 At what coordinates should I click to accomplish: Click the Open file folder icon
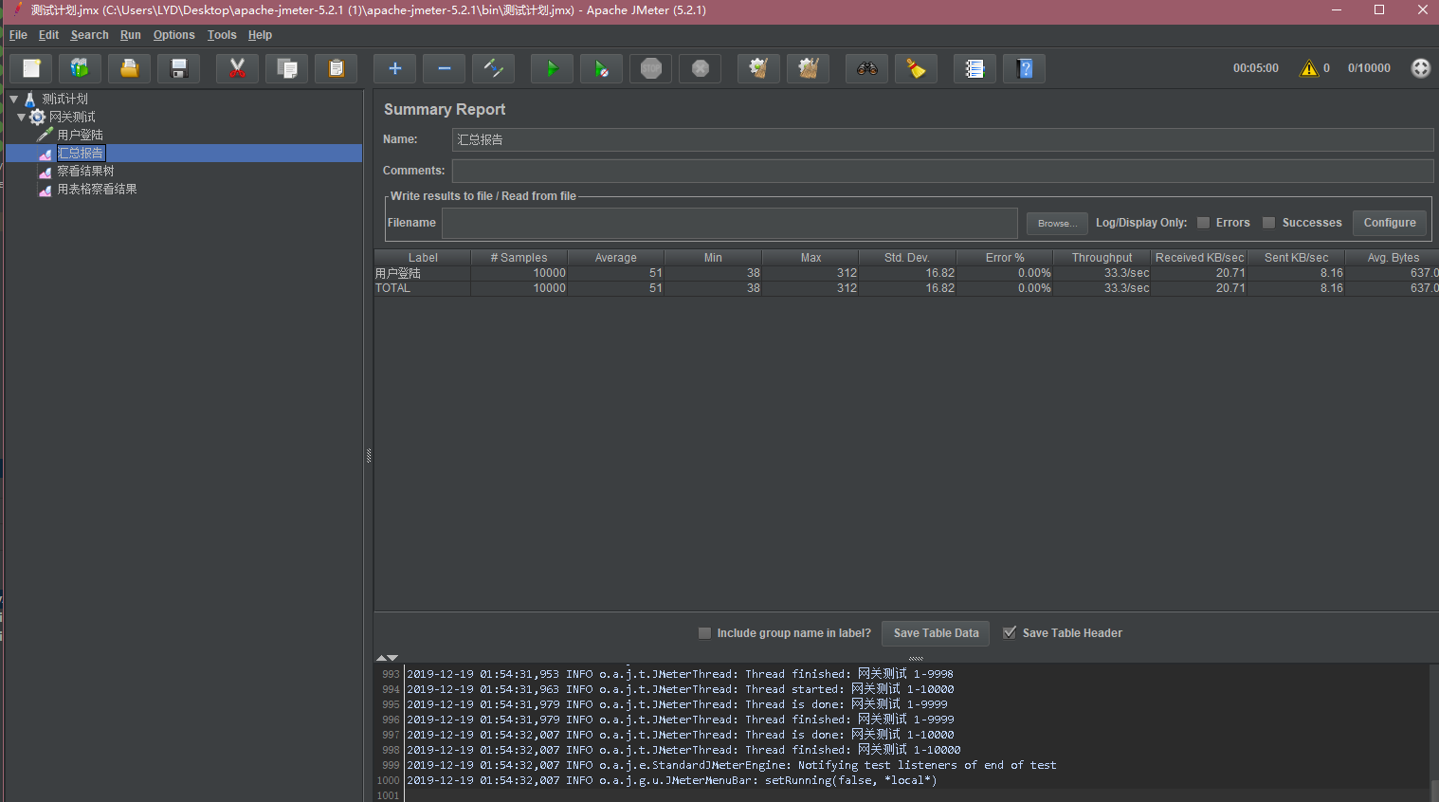130,68
